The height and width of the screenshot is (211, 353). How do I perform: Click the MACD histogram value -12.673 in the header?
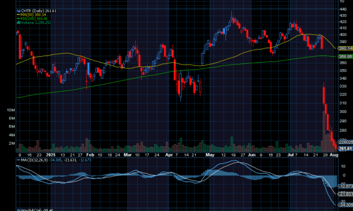85,160
